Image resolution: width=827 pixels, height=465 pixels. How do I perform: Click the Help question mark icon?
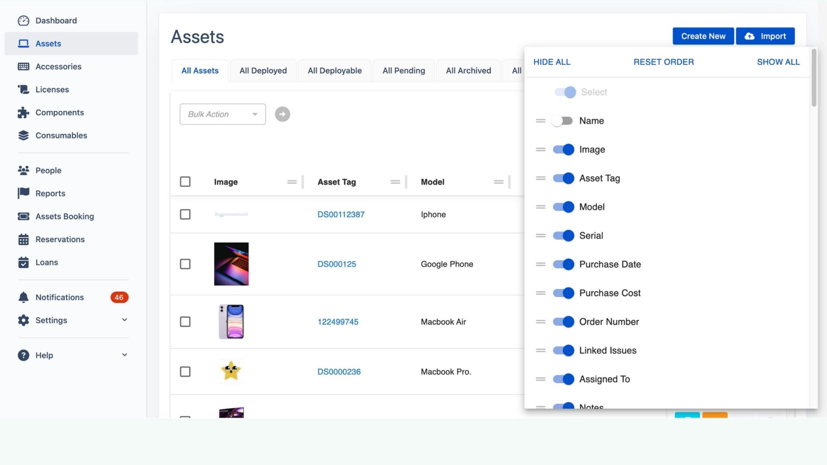pyautogui.click(x=23, y=355)
